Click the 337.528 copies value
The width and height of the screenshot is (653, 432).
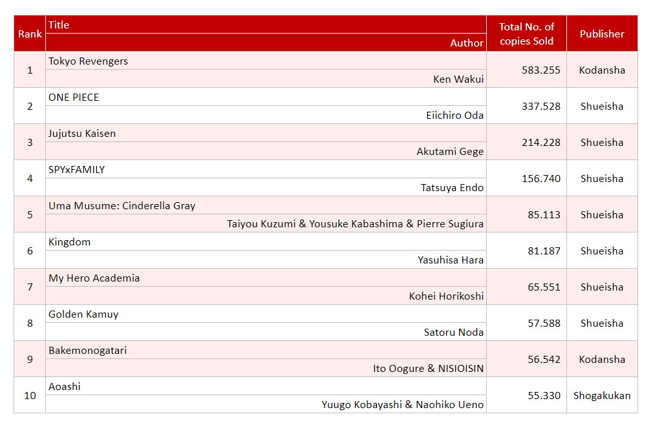pyautogui.click(x=526, y=106)
